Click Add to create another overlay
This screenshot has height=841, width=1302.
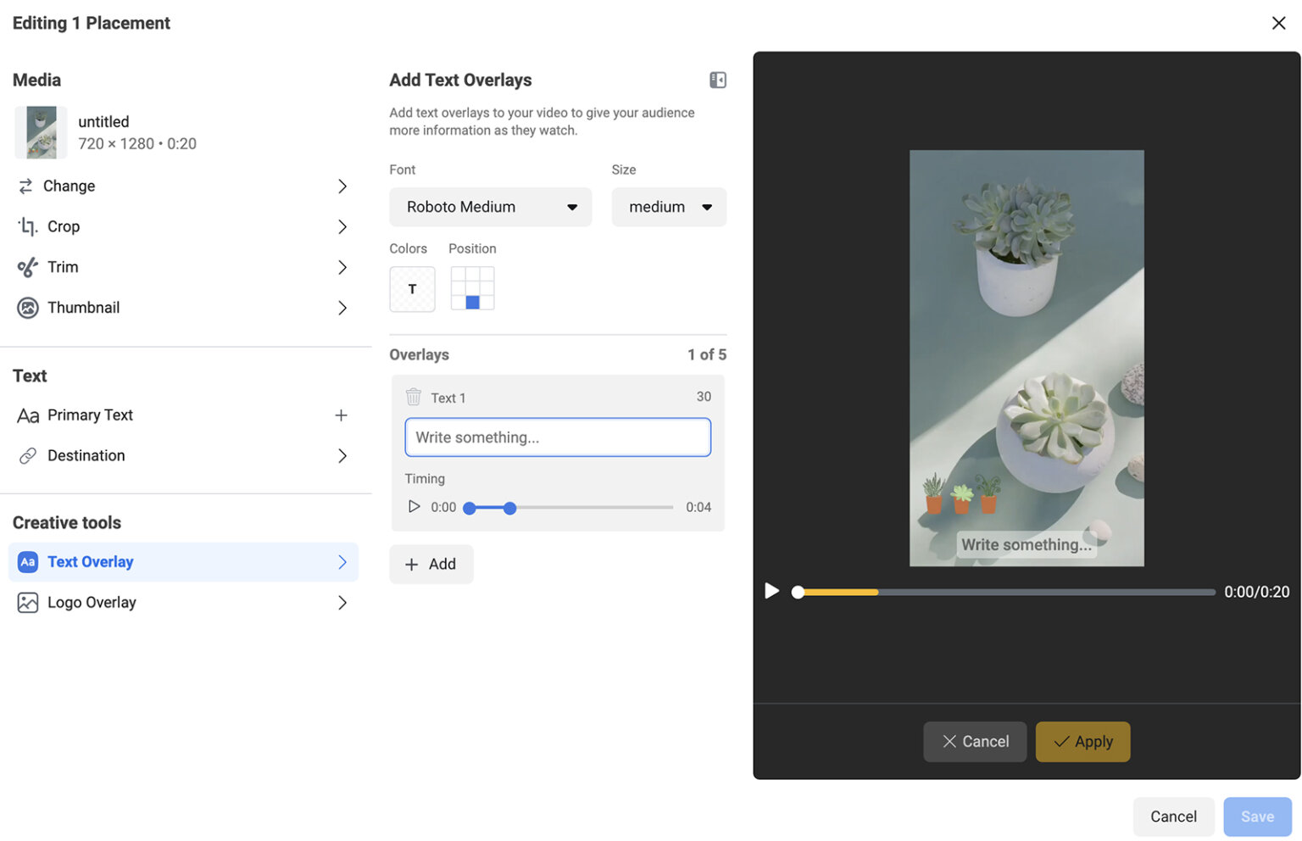(431, 564)
